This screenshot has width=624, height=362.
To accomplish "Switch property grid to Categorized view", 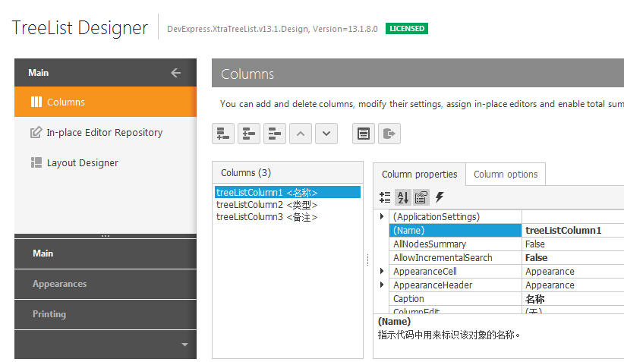I will 385,197.
